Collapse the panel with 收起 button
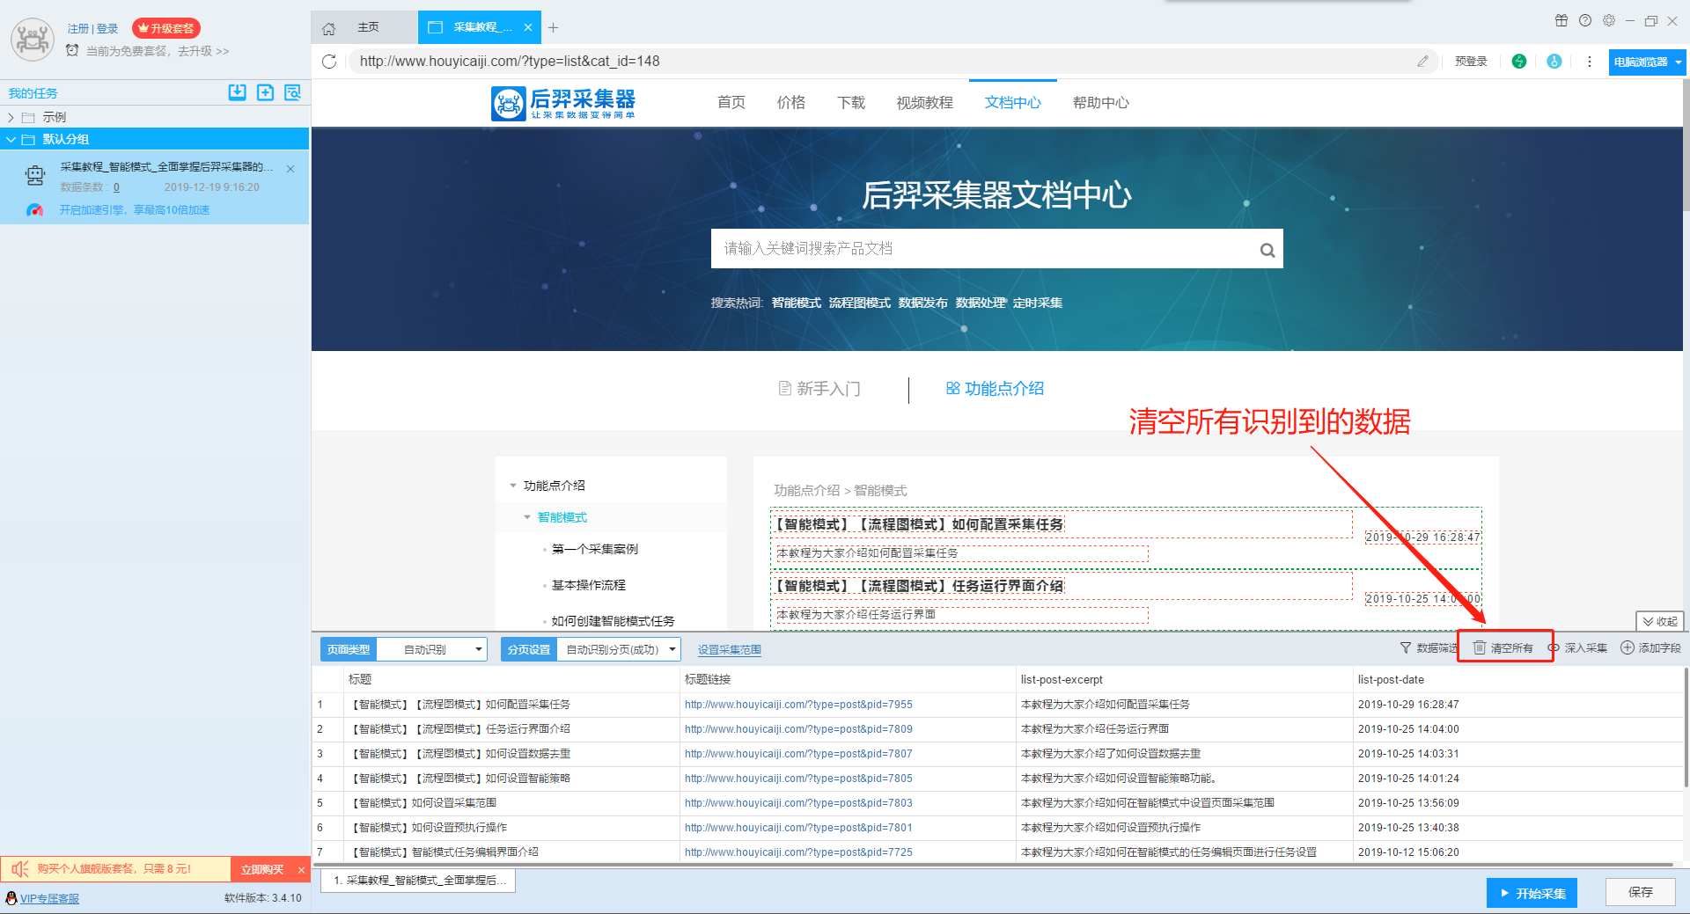 tap(1660, 621)
